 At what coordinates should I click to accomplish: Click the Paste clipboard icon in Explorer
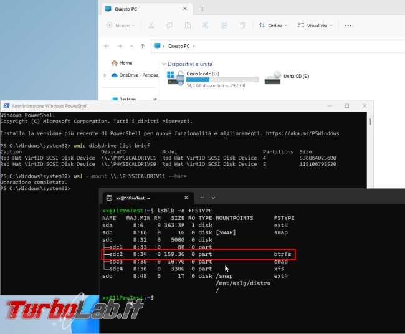[188, 26]
